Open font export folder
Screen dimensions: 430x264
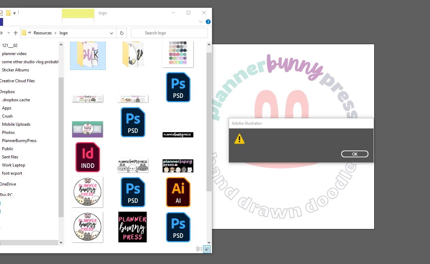point(12,173)
